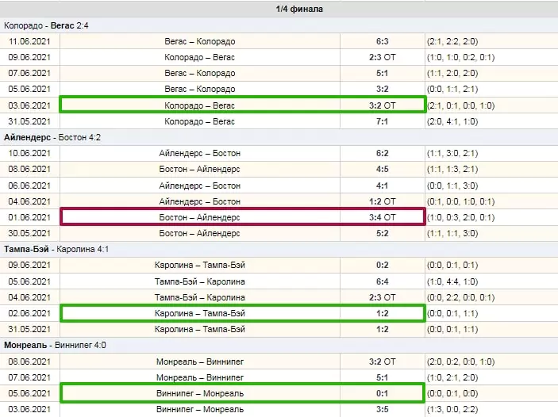Click the date 11.06.2021
The width and height of the screenshot is (558, 417).
[29, 41]
